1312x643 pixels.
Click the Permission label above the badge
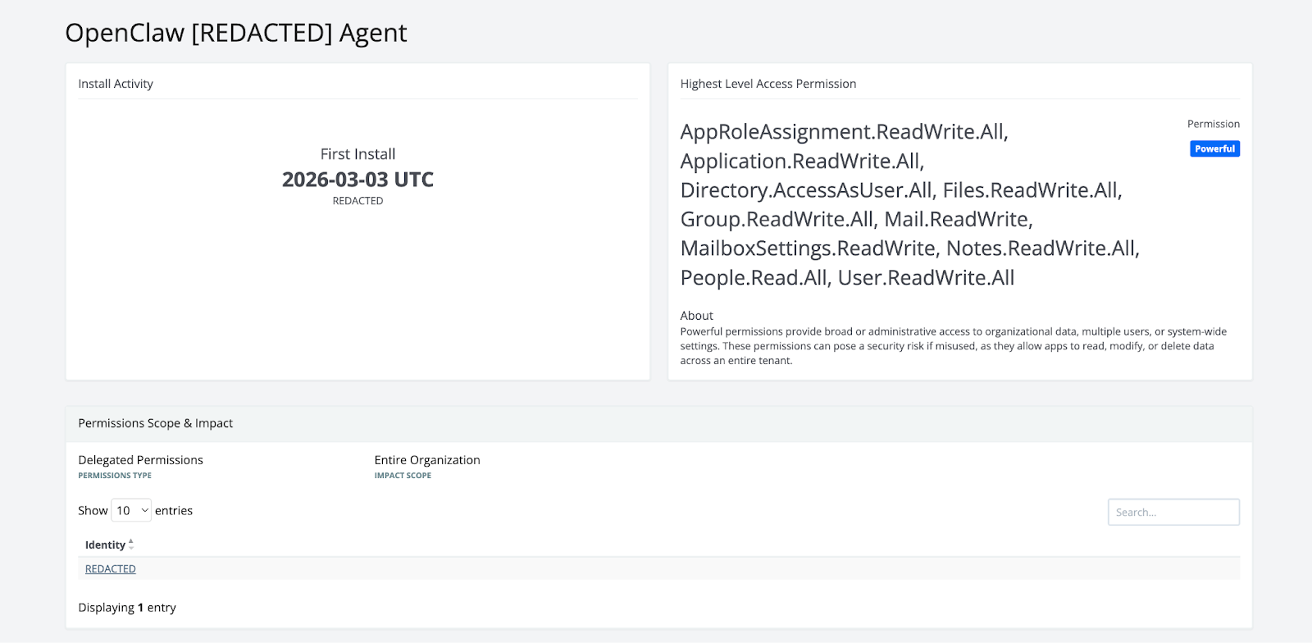[x=1213, y=124]
